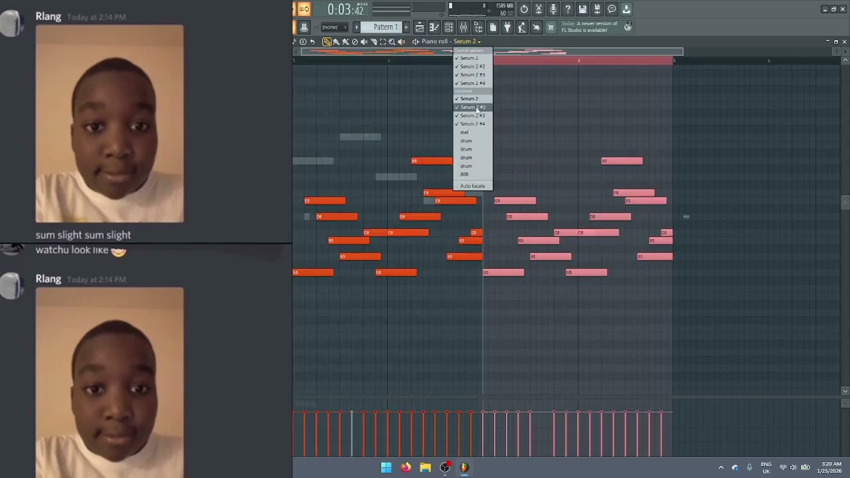The image size is (850, 478).
Task: Select the Mute tool in piano roll
Action: pos(364,42)
